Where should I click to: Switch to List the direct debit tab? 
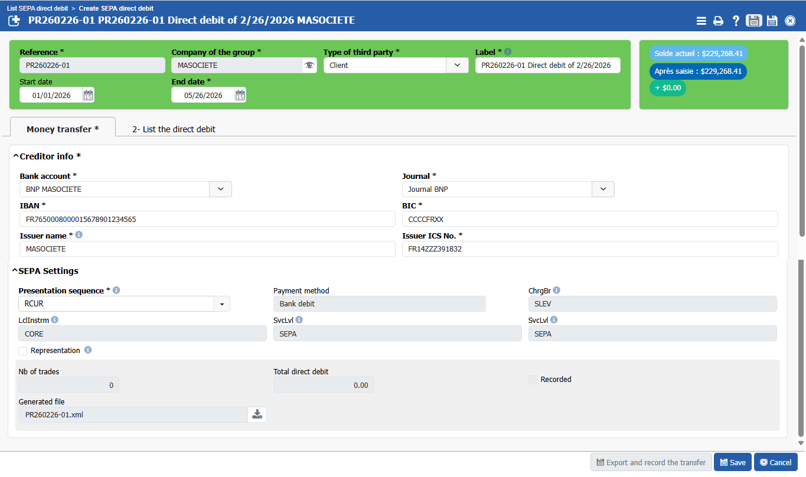pyautogui.click(x=174, y=129)
